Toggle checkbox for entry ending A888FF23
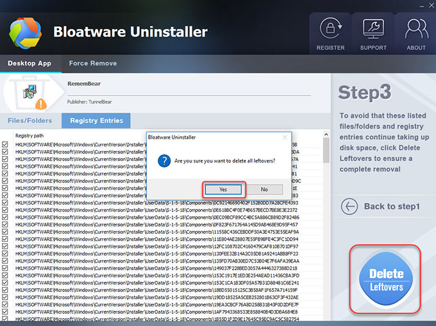The image size is (436, 326). [4, 253]
